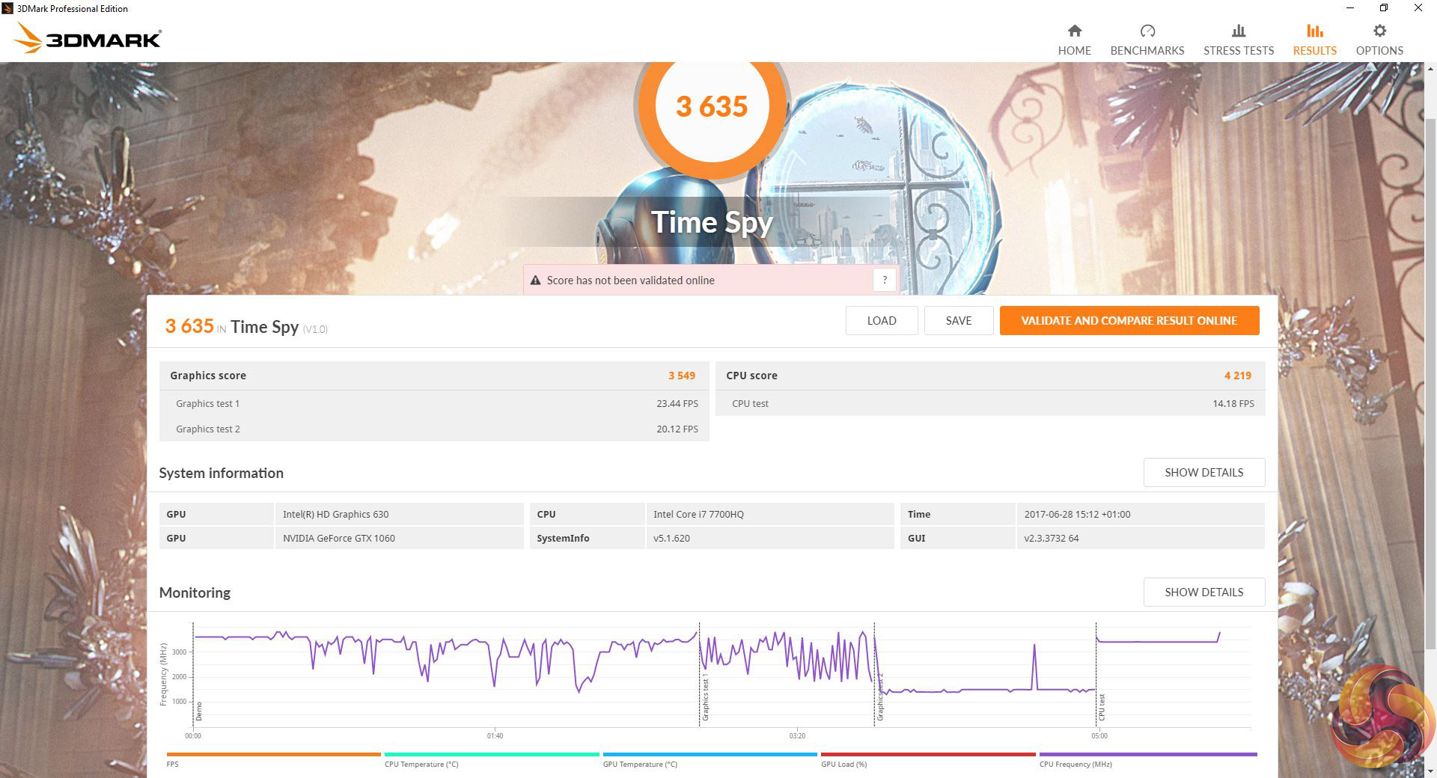Open the Options tab
This screenshot has width=1437, height=778.
[1379, 40]
